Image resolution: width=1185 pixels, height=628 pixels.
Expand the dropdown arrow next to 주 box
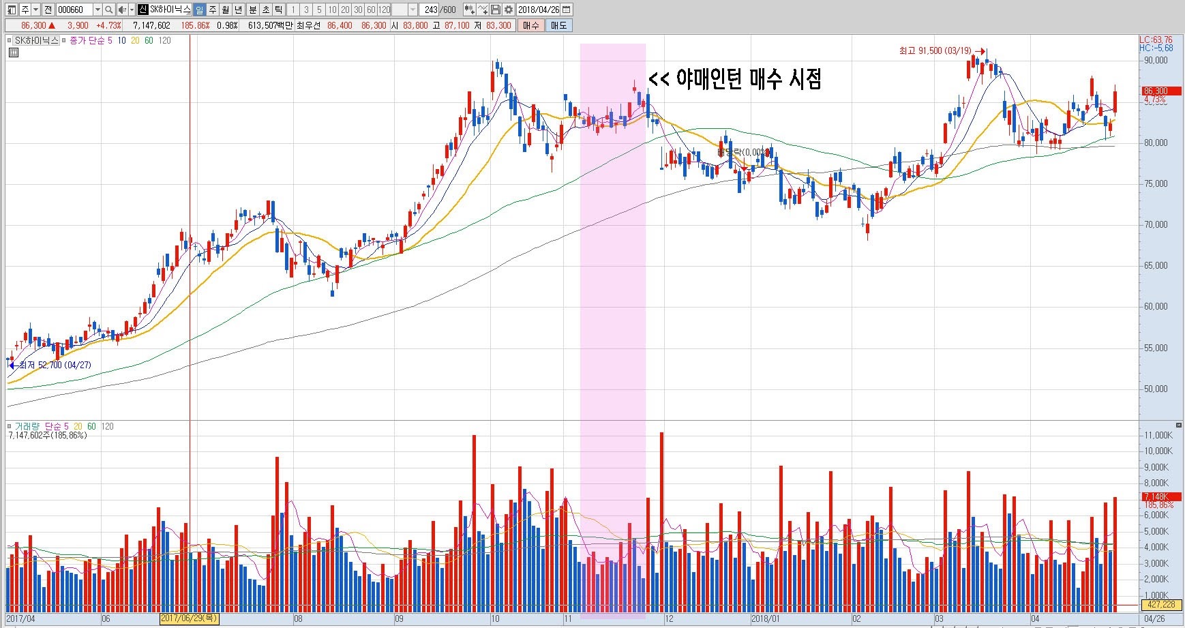pyautogui.click(x=35, y=10)
